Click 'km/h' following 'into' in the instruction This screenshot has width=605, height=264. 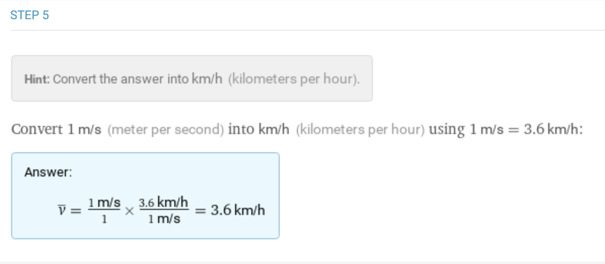click(x=274, y=129)
